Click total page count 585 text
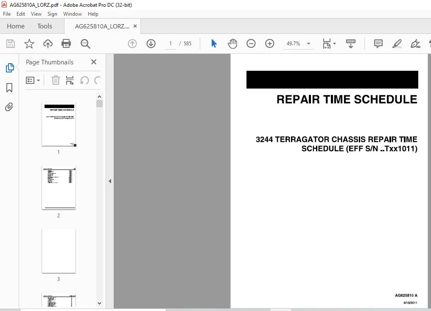431x311 pixels. [x=188, y=44]
